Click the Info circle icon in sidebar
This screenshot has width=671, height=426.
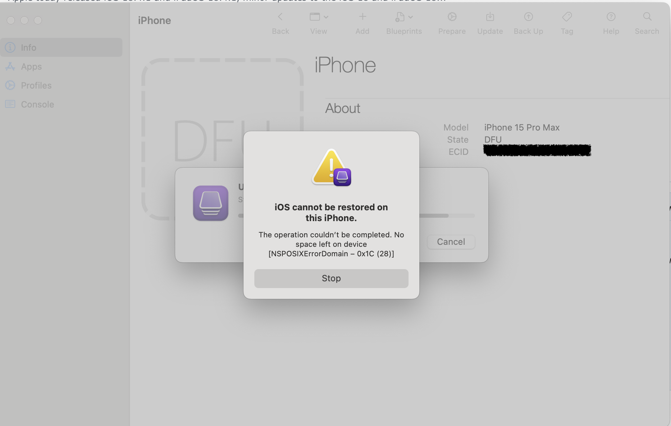click(x=10, y=47)
